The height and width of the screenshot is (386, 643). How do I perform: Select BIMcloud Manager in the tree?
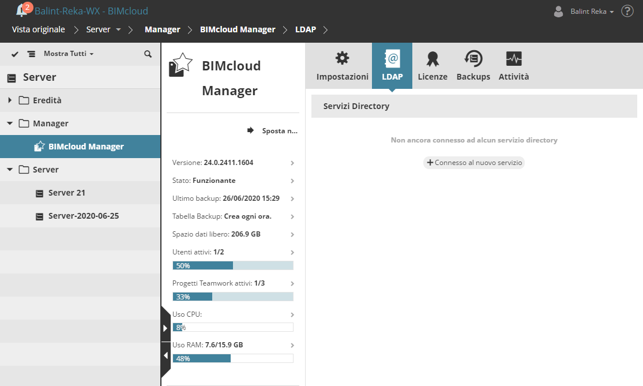(x=80, y=147)
